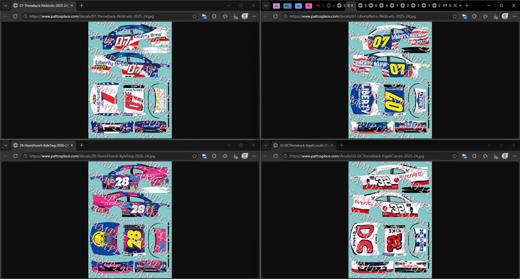The image size is (520, 279).
Task: Switch to the globe tab labeled 4
Action: pyautogui.click(x=383, y=6)
